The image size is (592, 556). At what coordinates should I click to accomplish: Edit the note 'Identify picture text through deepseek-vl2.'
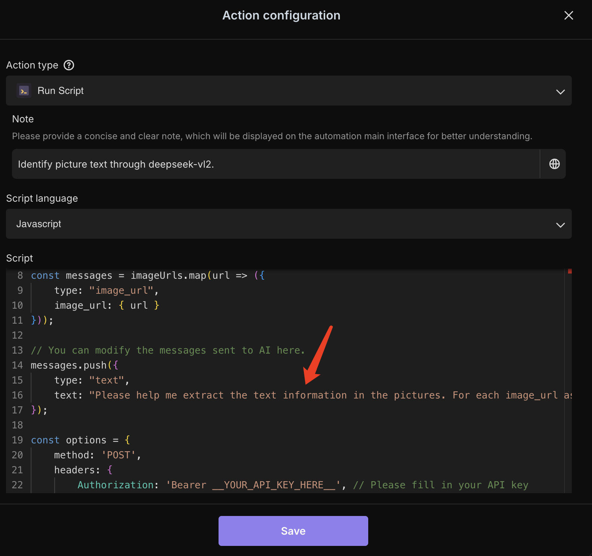(x=276, y=164)
